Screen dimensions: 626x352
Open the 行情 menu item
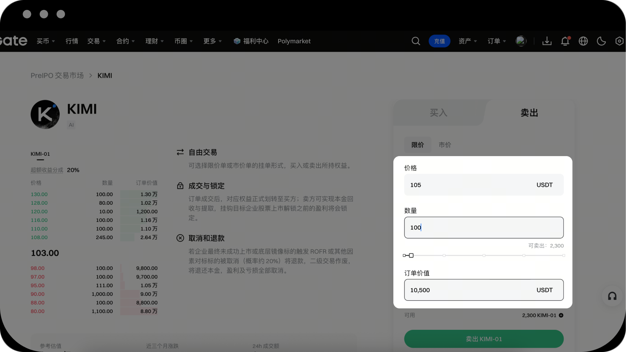tap(72, 41)
